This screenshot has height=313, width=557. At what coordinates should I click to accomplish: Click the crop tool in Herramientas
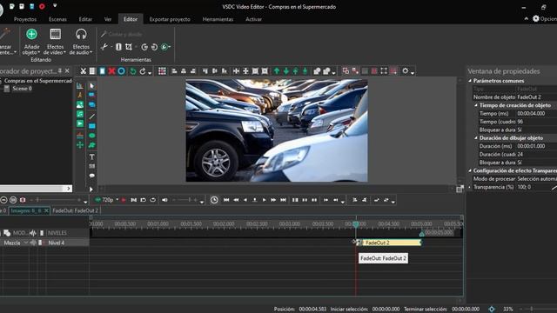coord(129,47)
